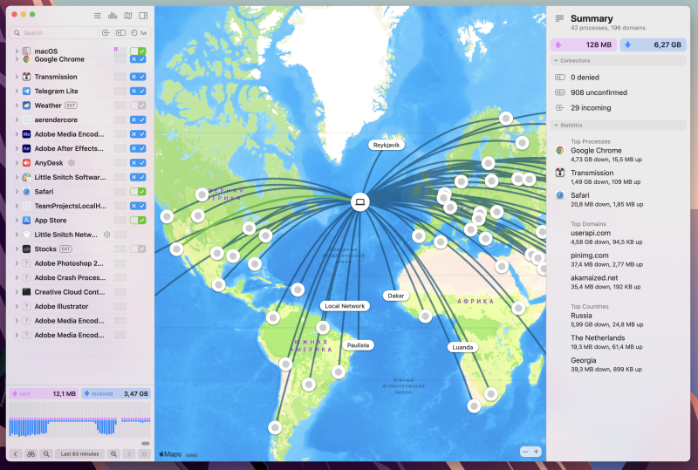This screenshot has height=470, width=698.
Task: Click the 128 MB upload total
Action: (584, 44)
